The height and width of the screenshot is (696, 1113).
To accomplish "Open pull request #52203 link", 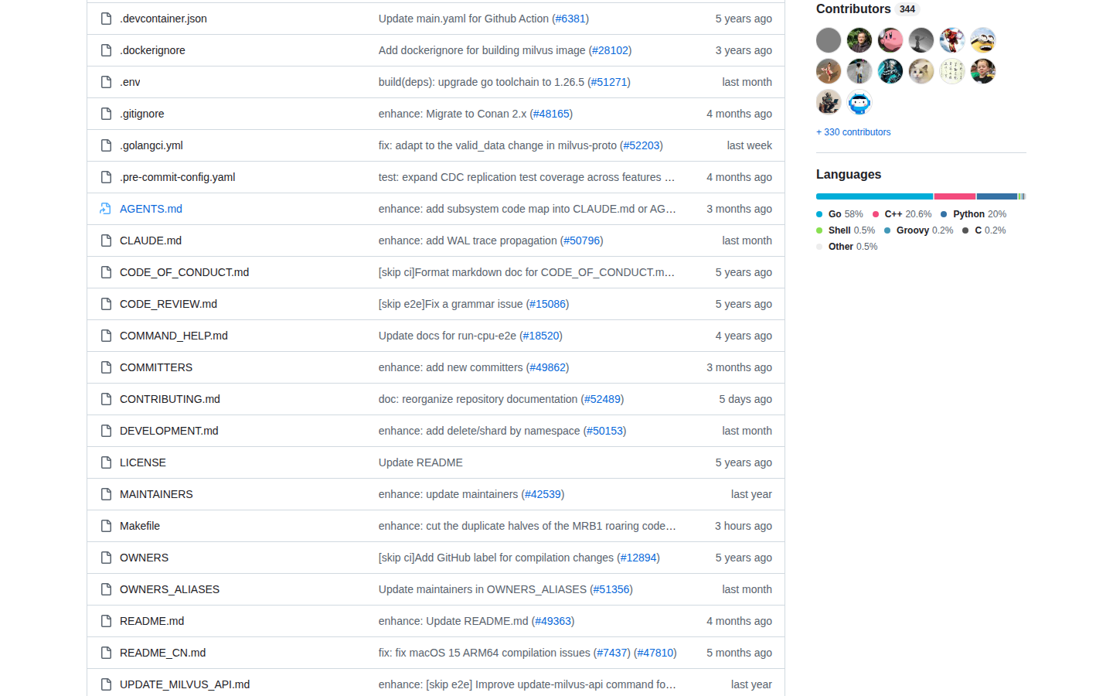I will pos(642,145).
